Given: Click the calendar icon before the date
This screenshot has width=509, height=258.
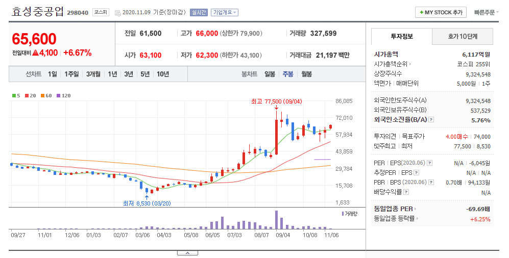Looking at the screenshot, I should coord(118,13).
